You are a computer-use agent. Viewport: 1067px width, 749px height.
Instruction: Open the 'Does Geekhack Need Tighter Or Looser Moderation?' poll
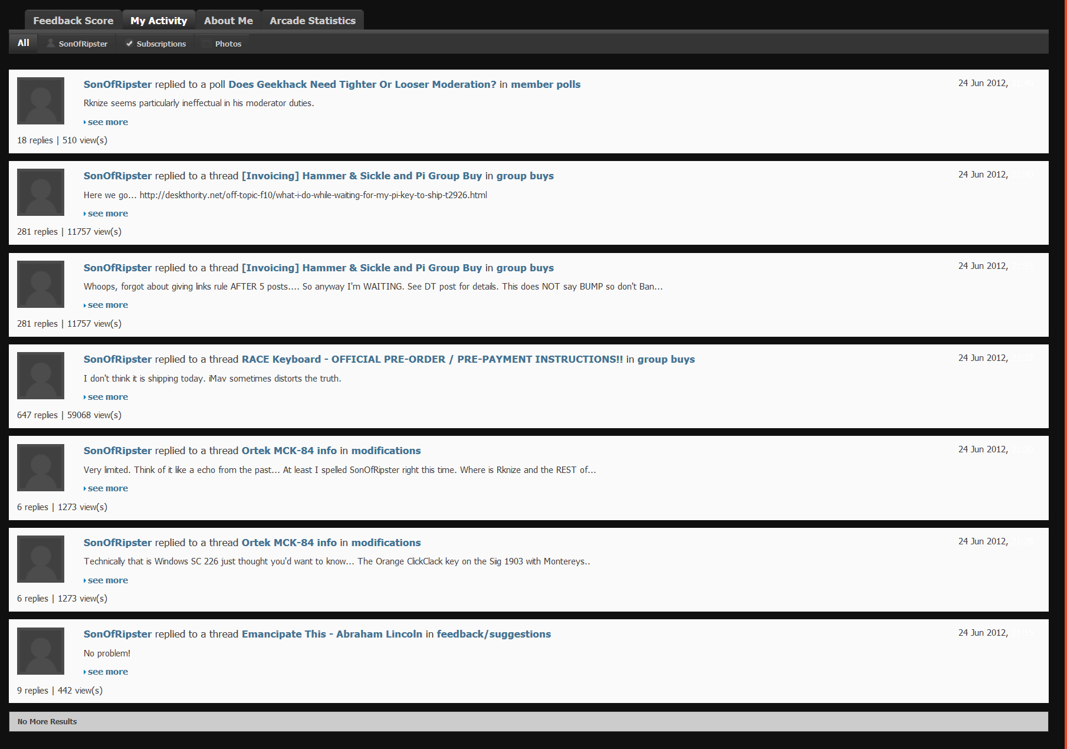[x=362, y=84]
